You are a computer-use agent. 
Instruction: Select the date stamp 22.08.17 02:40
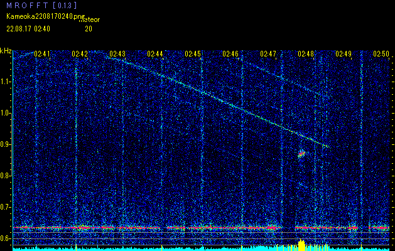(28, 29)
